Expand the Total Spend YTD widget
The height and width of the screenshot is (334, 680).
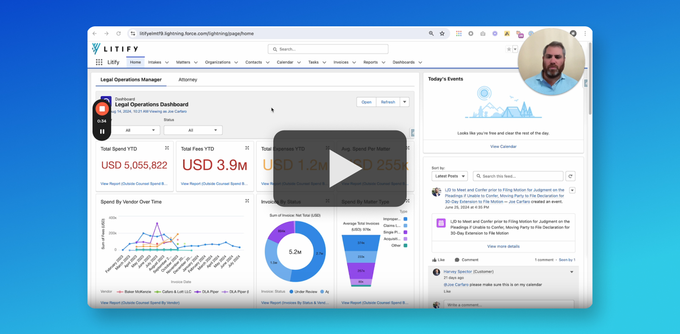pos(167,148)
